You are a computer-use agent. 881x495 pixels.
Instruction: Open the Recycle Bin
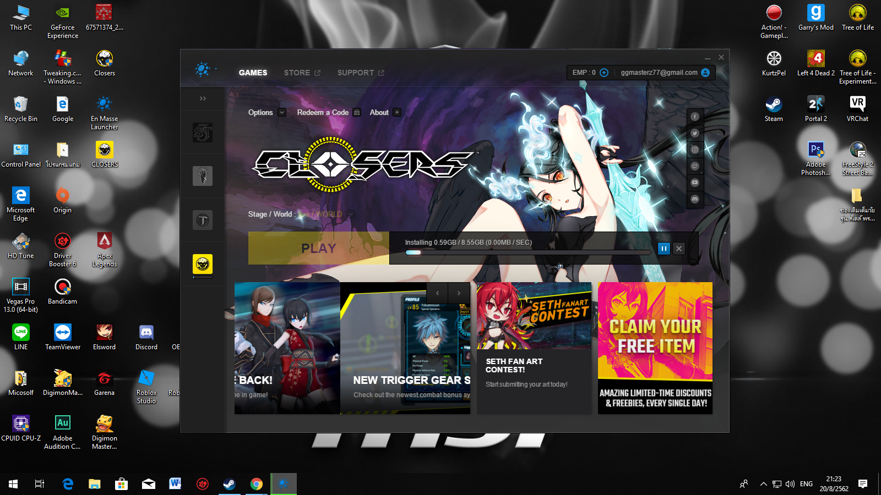(x=21, y=109)
